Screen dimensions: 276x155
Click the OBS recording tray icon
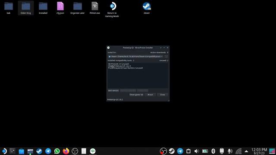(163, 151)
